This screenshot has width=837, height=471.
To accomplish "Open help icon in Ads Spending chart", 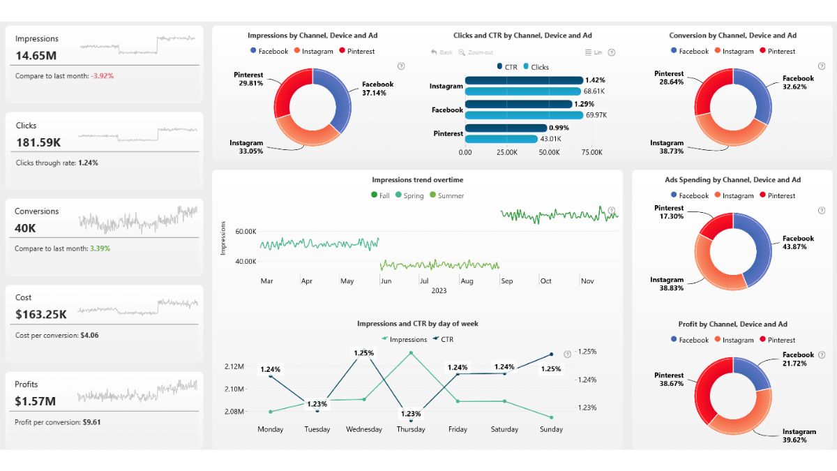I will coord(821,211).
